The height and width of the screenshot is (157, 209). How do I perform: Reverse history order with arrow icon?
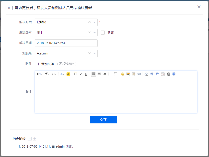point(30,139)
